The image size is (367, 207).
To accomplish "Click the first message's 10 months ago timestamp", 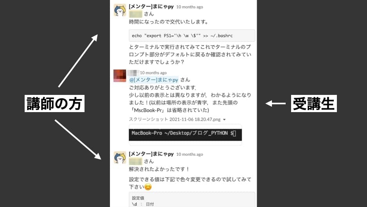I will [190, 7].
